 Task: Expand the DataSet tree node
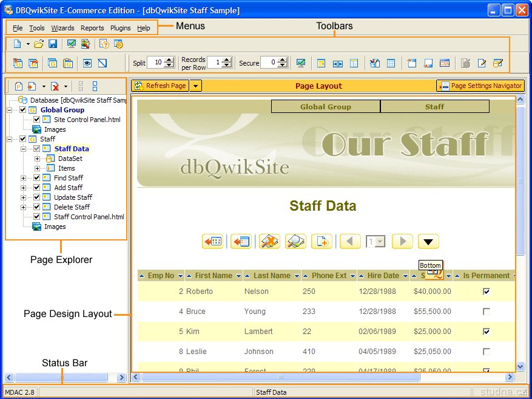click(38, 159)
